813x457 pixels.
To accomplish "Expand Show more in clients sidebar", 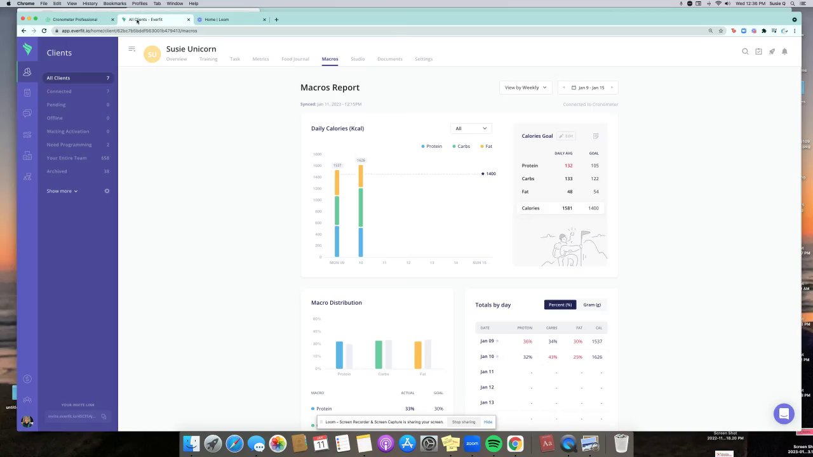I will pyautogui.click(x=62, y=191).
